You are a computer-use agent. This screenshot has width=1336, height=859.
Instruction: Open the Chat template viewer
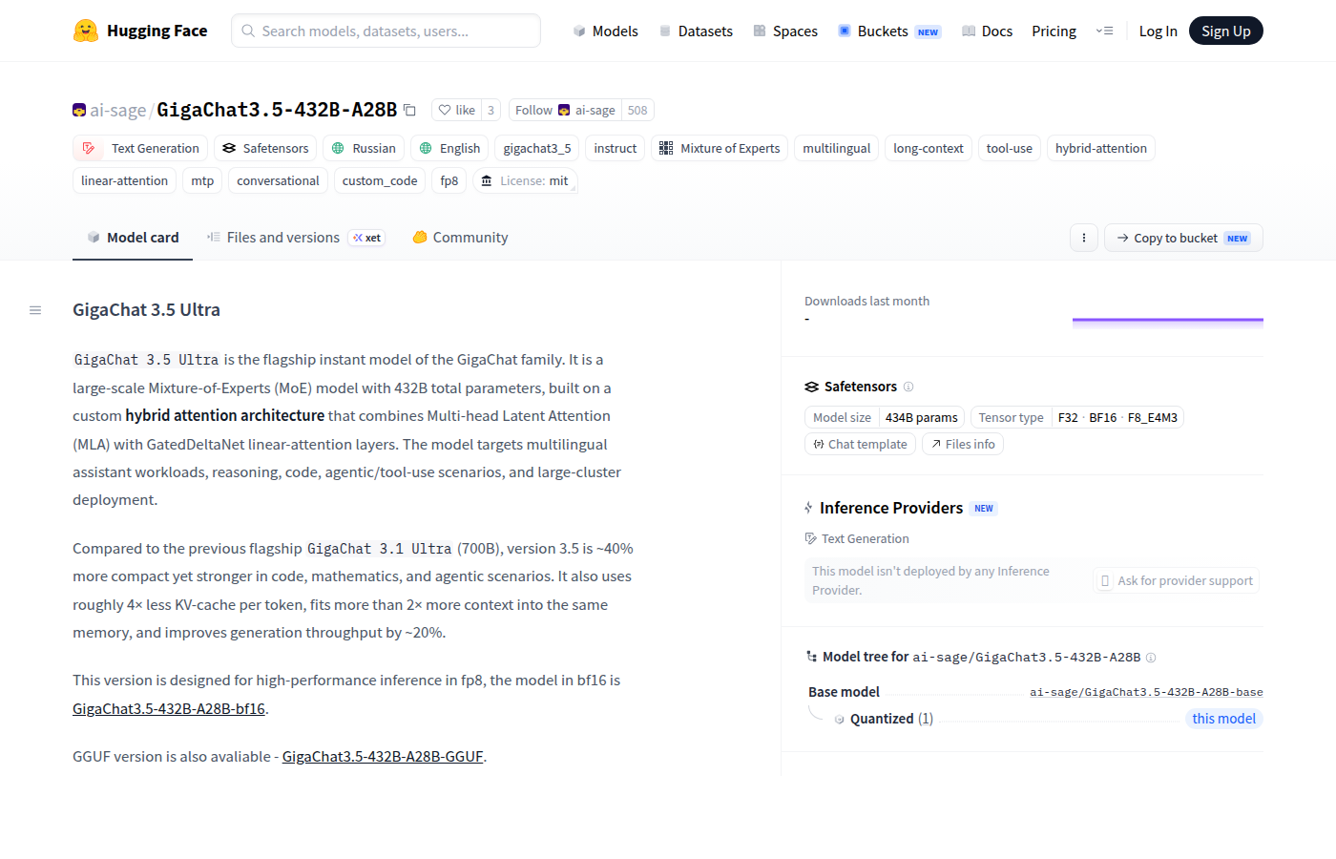click(860, 444)
